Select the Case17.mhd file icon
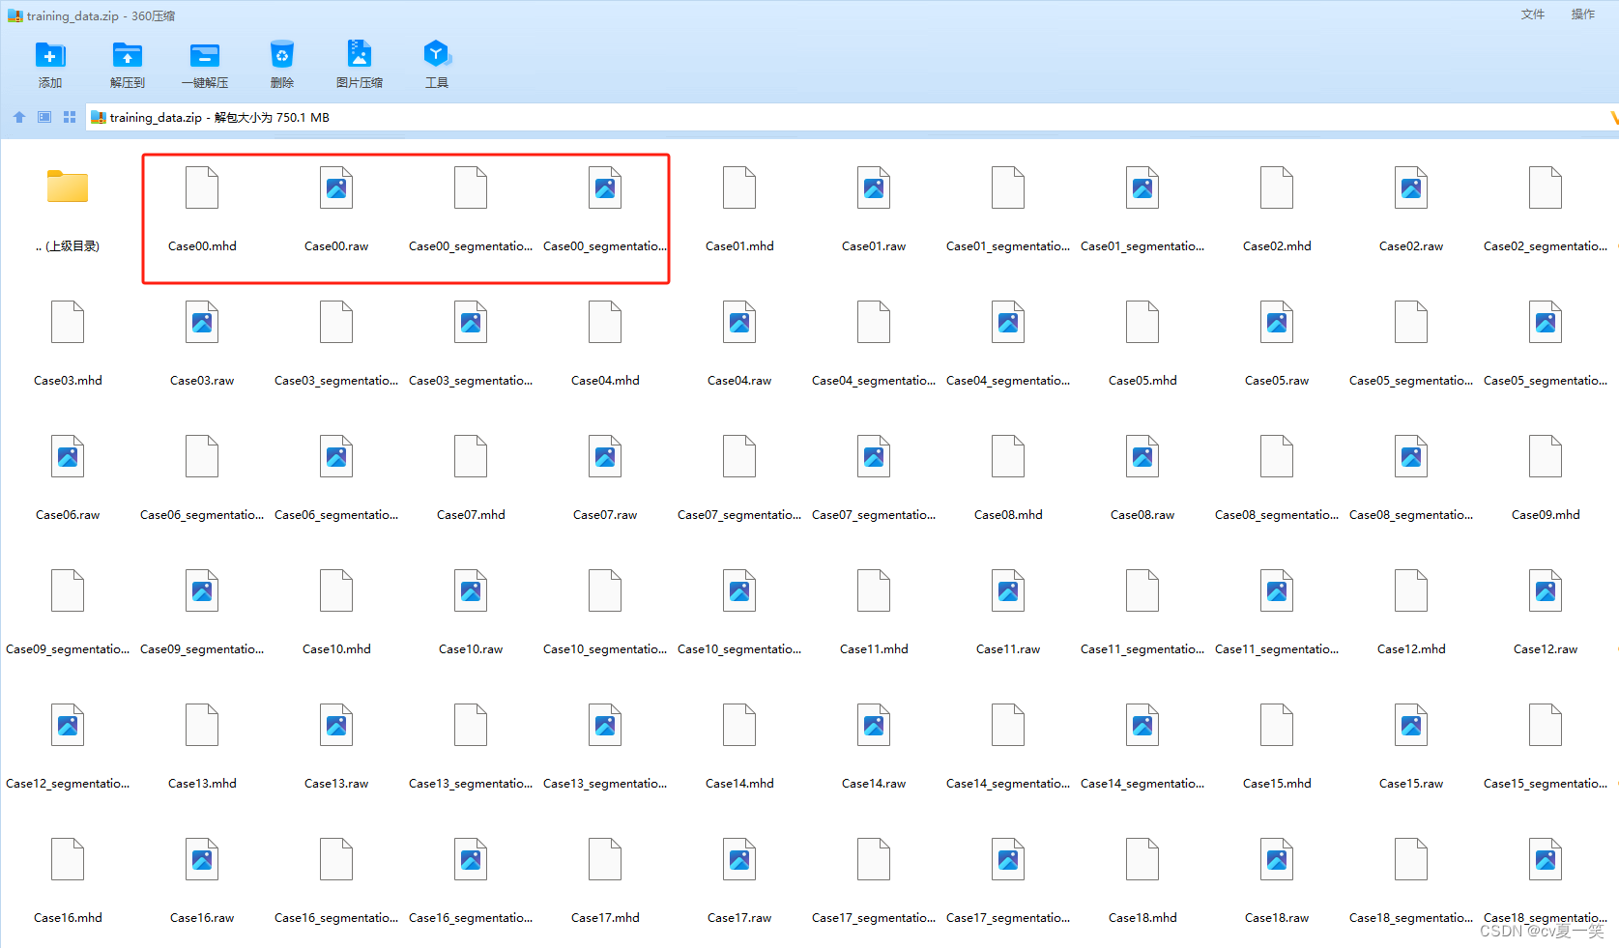The image size is (1619, 948). coord(605,859)
